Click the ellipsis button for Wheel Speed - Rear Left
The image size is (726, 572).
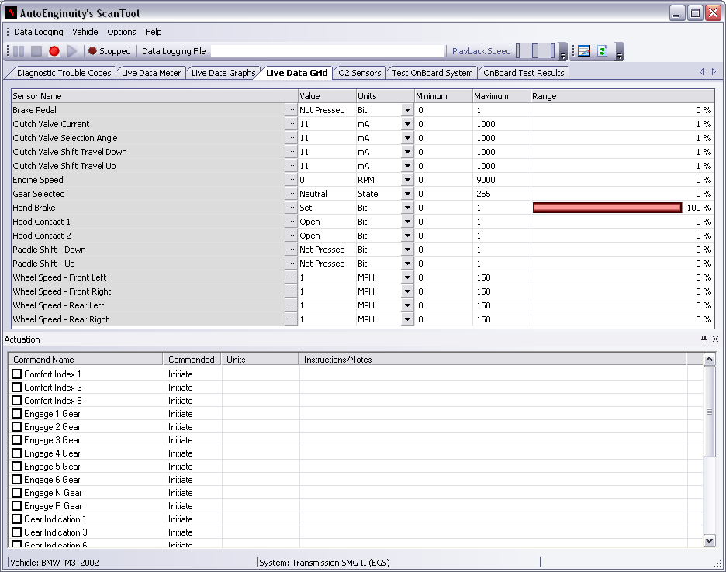point(291,305)
